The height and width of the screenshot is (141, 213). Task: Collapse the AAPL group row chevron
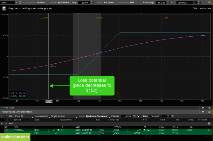tap(2, 123)
